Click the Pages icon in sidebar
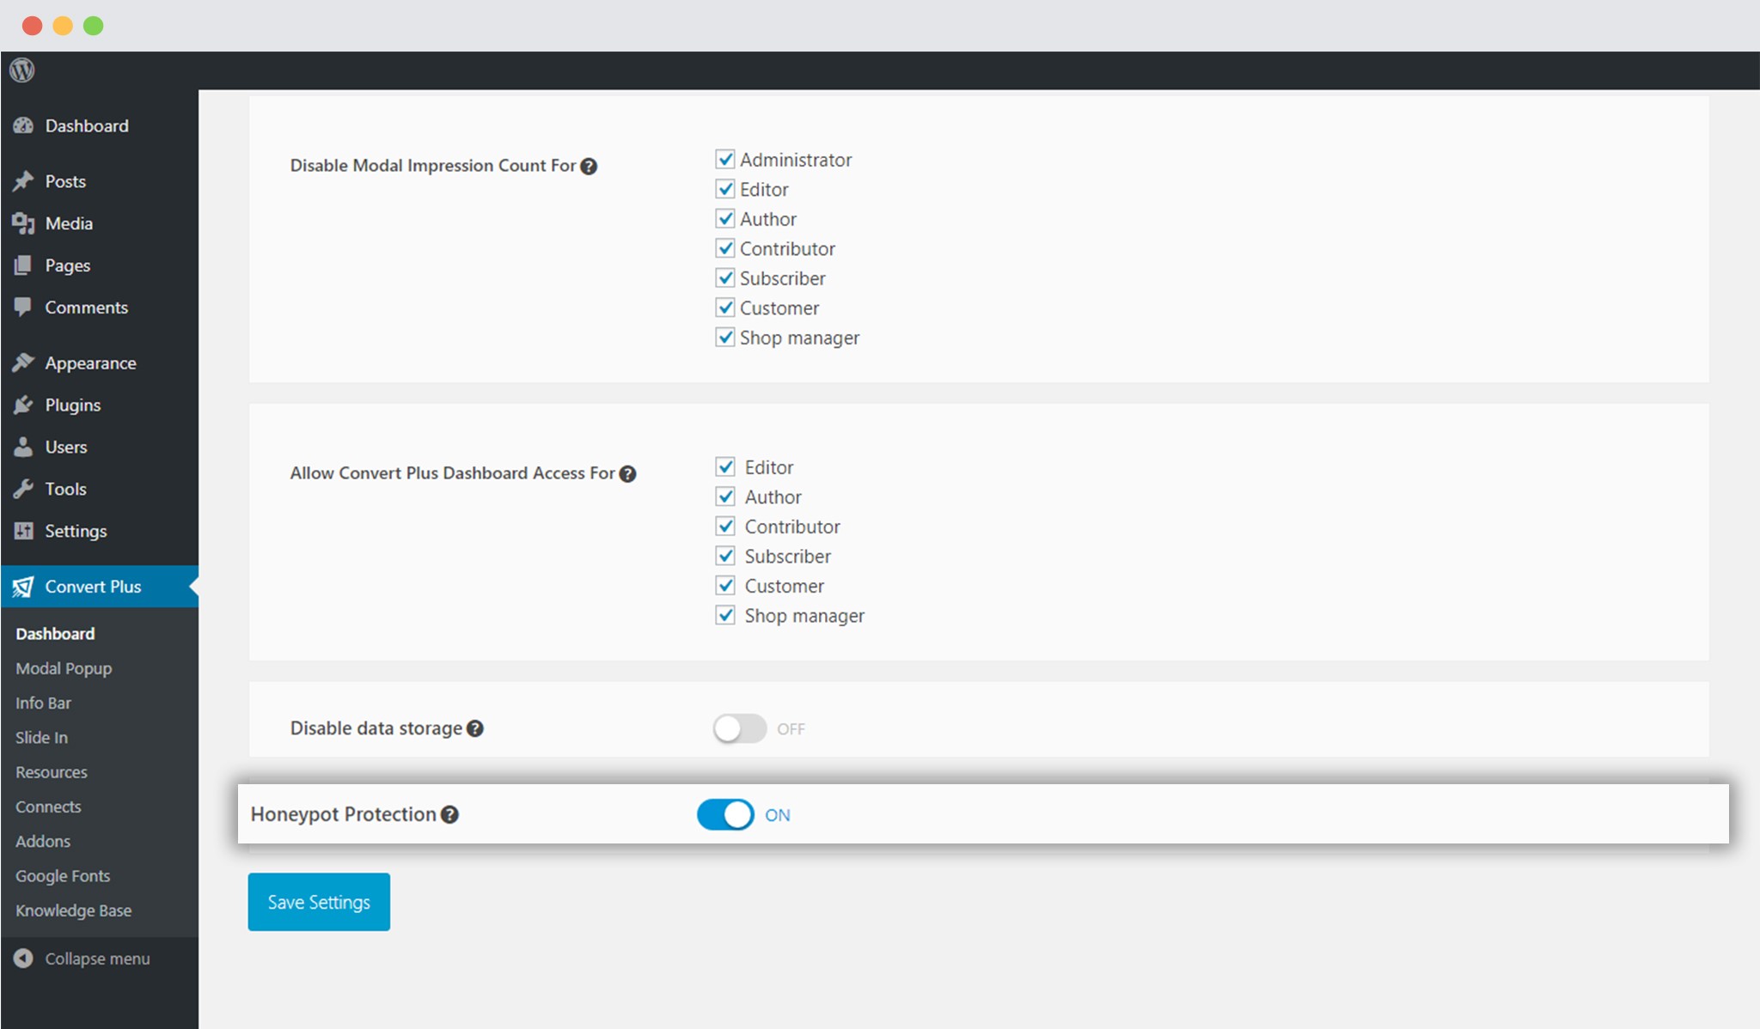Viewport: 1760px width, 1029px height. tap(23, 265)
